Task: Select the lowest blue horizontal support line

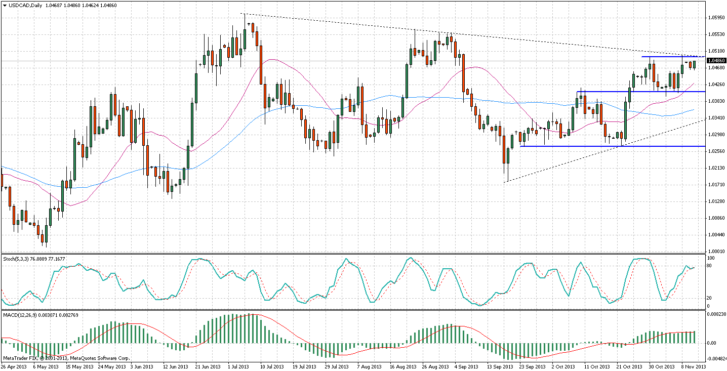Action: [608, 146]
